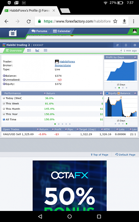This screenshot has height=222, width=139.
Task: Go back with browser back arrow
Action: point(6,21)
